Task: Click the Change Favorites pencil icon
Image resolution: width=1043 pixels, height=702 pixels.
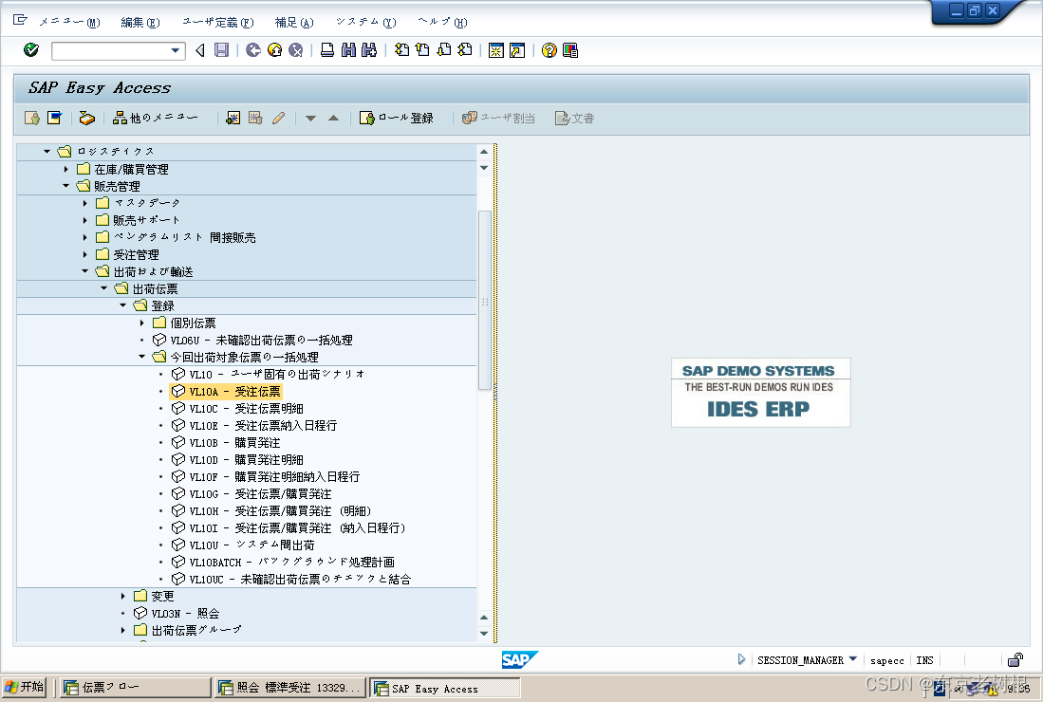Action: pyautogui.click(x=278, y=119)
